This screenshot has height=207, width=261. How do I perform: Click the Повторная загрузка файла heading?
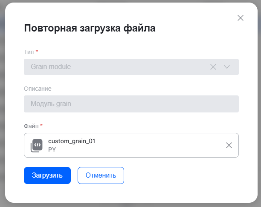(x=90, y=29)
